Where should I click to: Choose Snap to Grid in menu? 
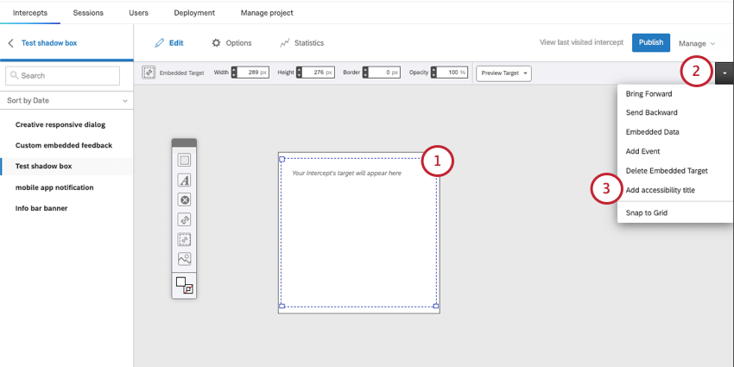pos(646,212)
